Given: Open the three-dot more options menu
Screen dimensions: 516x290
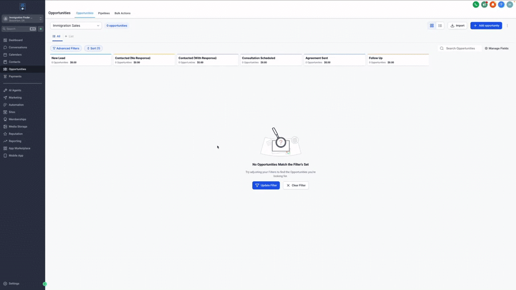Looking at the screenshot, I should 507,26.
